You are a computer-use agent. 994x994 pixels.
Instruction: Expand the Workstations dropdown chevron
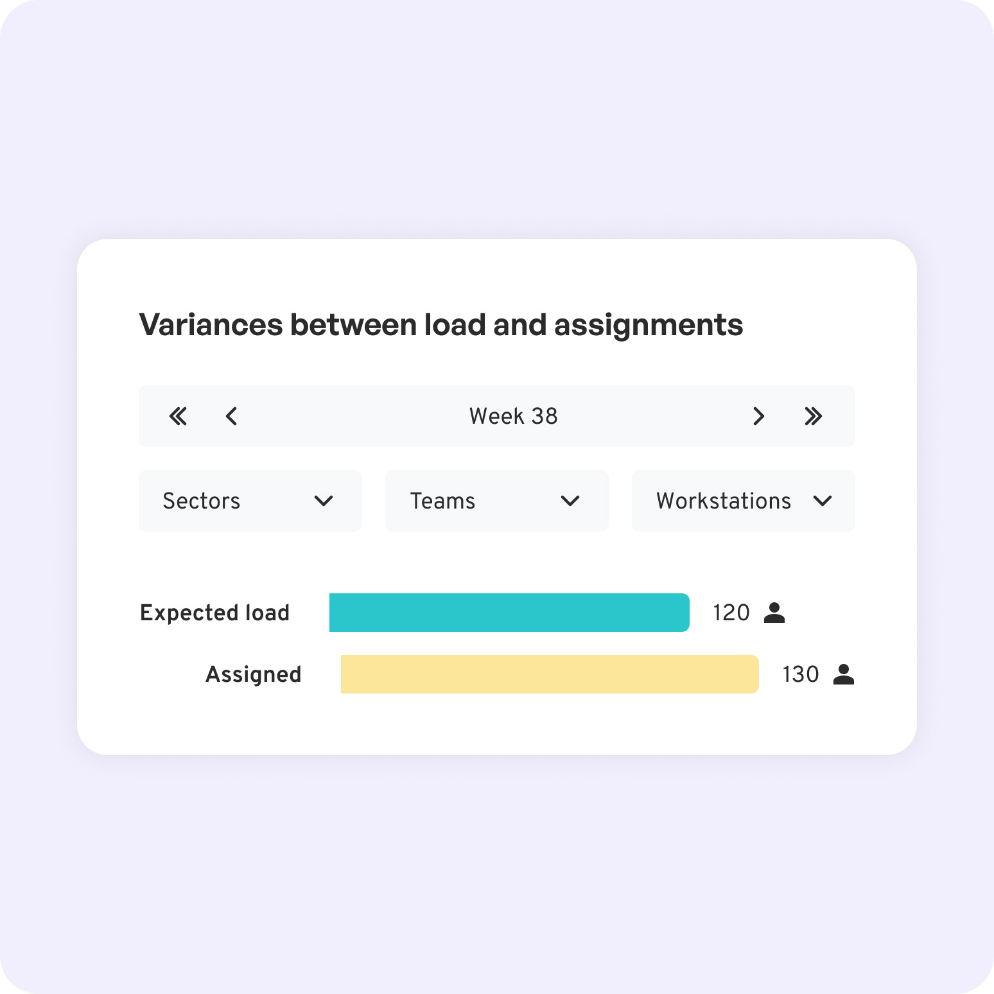click(x=823, y=501)
